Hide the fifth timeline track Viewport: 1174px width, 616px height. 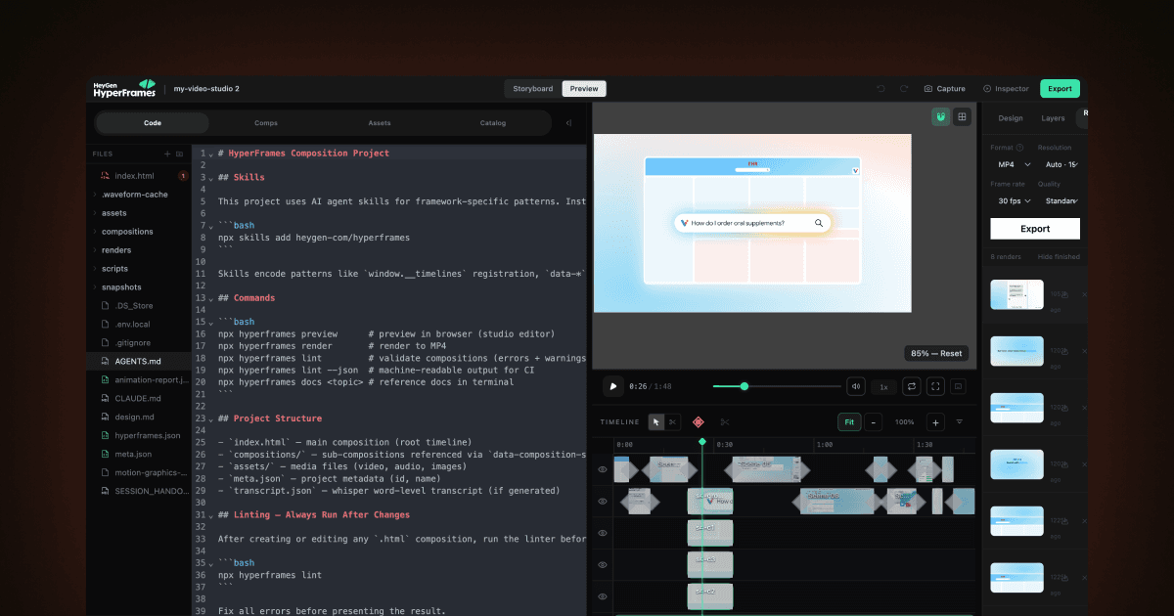pyautogui.click(x=603, y=596)
